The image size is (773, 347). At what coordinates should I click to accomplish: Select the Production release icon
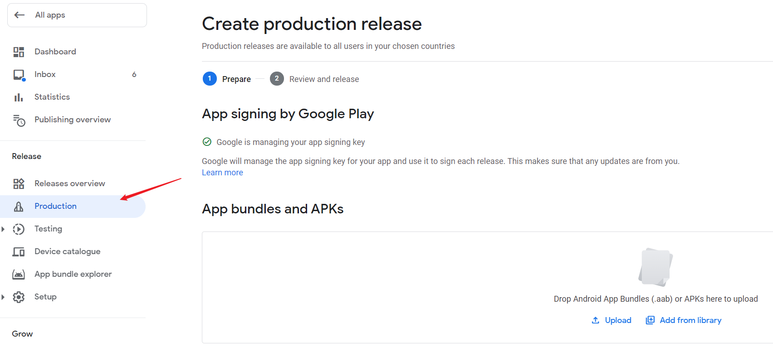[19, 206]
